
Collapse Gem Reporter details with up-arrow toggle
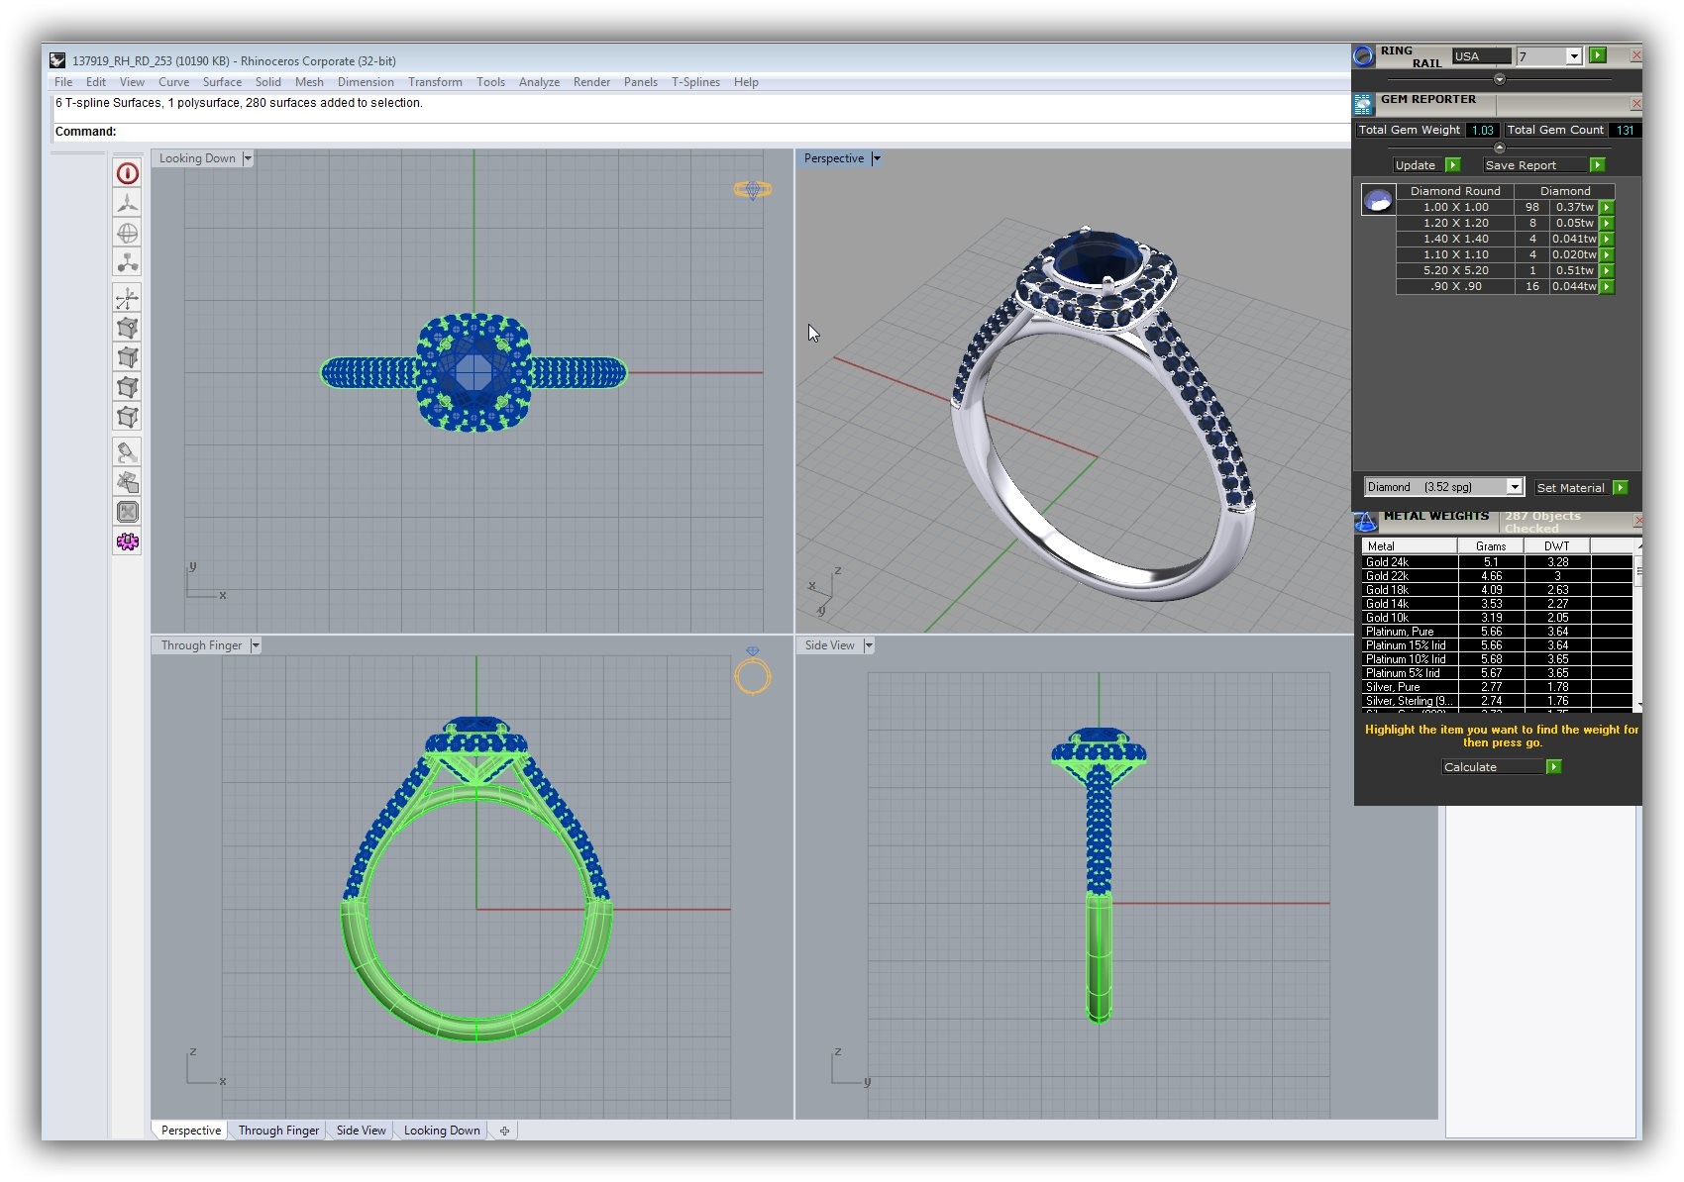click(1499, 148)
